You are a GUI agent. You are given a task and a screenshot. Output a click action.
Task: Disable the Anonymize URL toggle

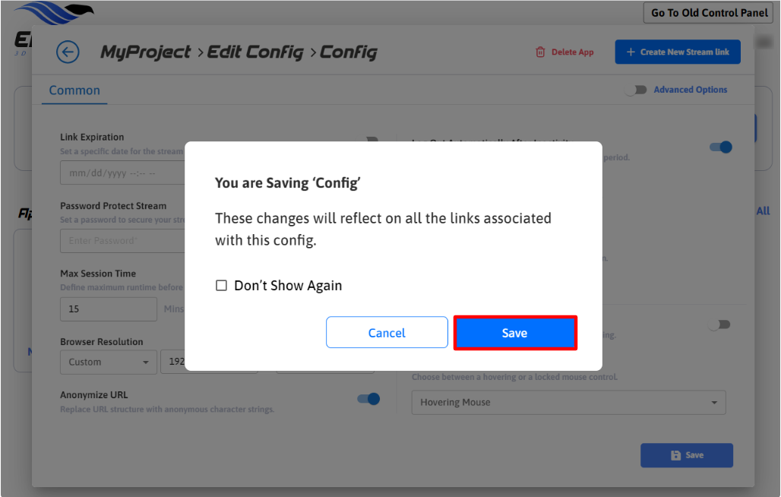[x=368, y=399]
